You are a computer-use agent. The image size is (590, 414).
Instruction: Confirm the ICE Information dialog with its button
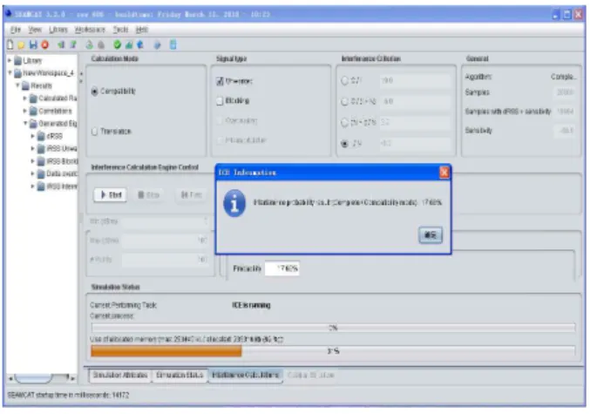coord(431,235)
